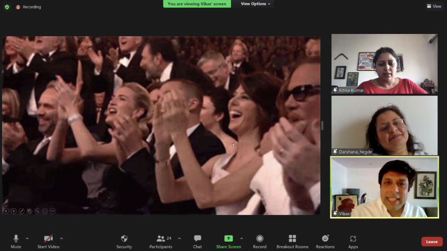Open the View layout menu
Viewport: 447px width, 251px height.
(434, 6)
